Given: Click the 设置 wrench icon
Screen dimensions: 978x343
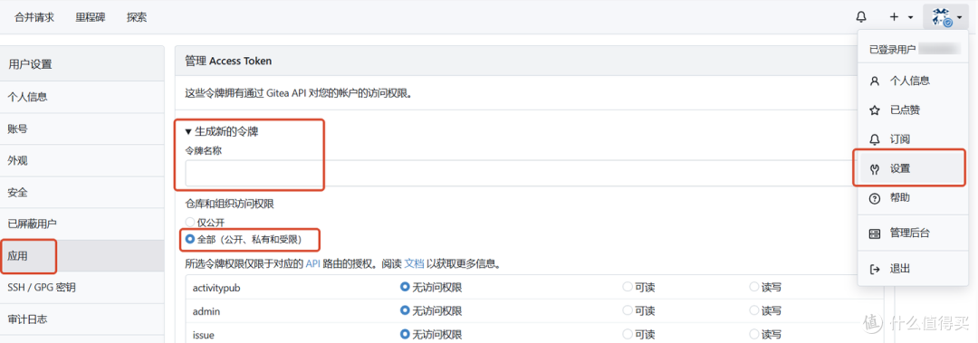Looking at the screenshot, I should pyautogui.click(x=875, y=168).
